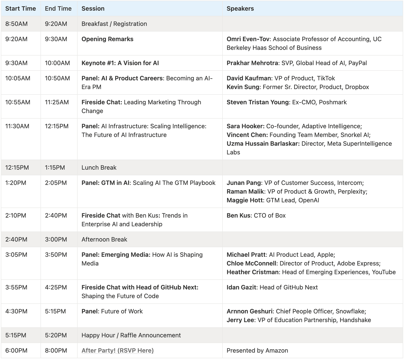Select the Panel: Future of Work session
This screenshot has width=404, height=360.
tap(112, 311)
